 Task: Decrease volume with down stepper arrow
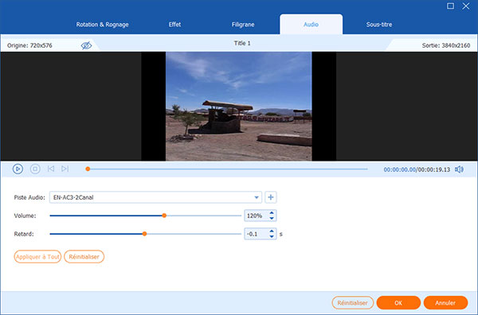click(x=272, y=218)
